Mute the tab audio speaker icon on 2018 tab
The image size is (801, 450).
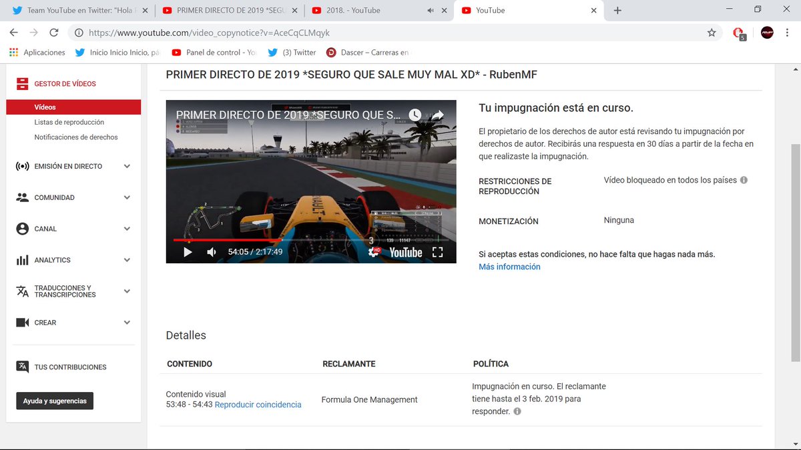431,11
